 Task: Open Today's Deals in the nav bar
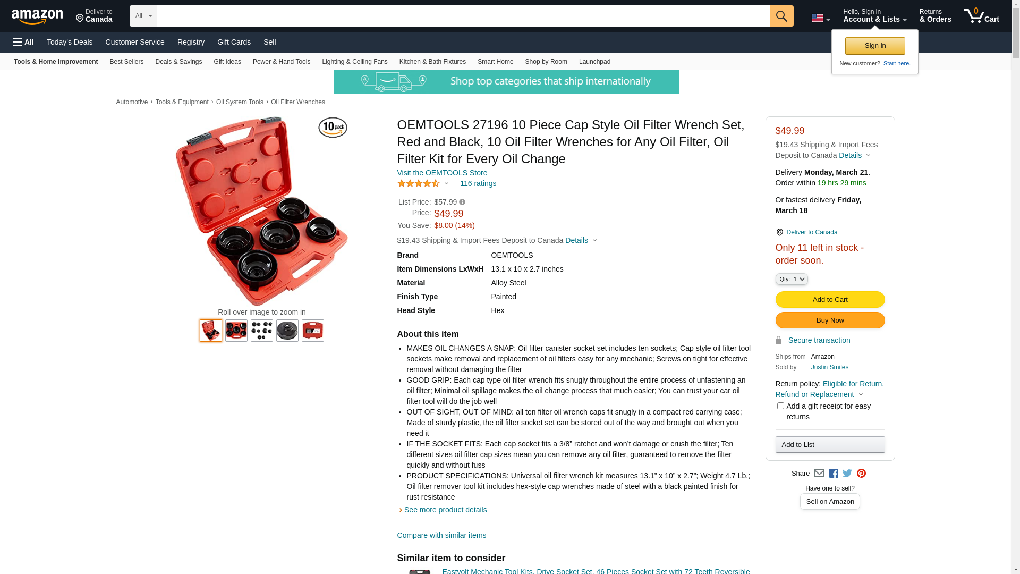70,42
